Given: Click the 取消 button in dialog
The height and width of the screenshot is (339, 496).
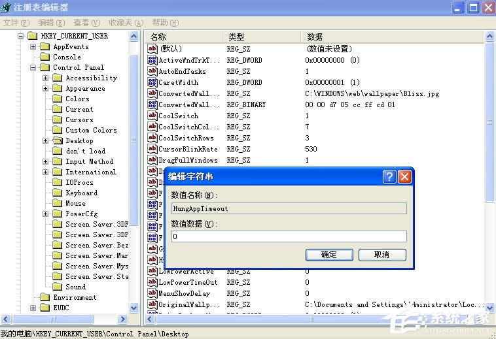Looking at the screenshot, I should (x=381, y=255).
